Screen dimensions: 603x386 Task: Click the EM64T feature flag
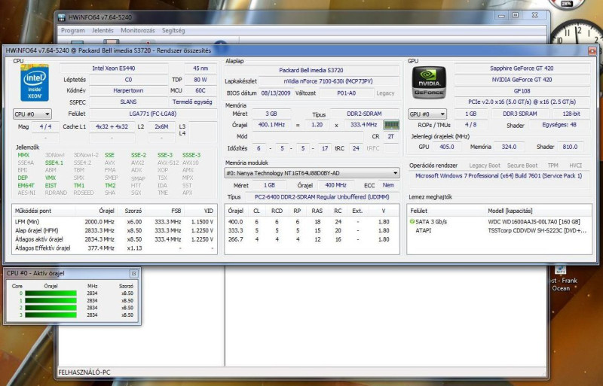click(26, 186)
